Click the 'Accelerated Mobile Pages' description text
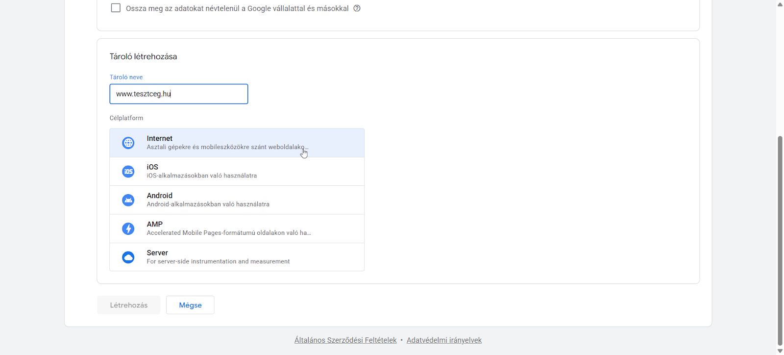The width and height of the screenshot is (784, 355). 229,233
